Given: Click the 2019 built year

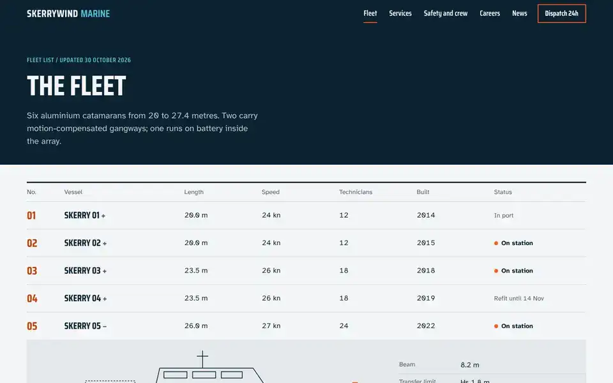Looking at the screenshot, I should point(426,298).
